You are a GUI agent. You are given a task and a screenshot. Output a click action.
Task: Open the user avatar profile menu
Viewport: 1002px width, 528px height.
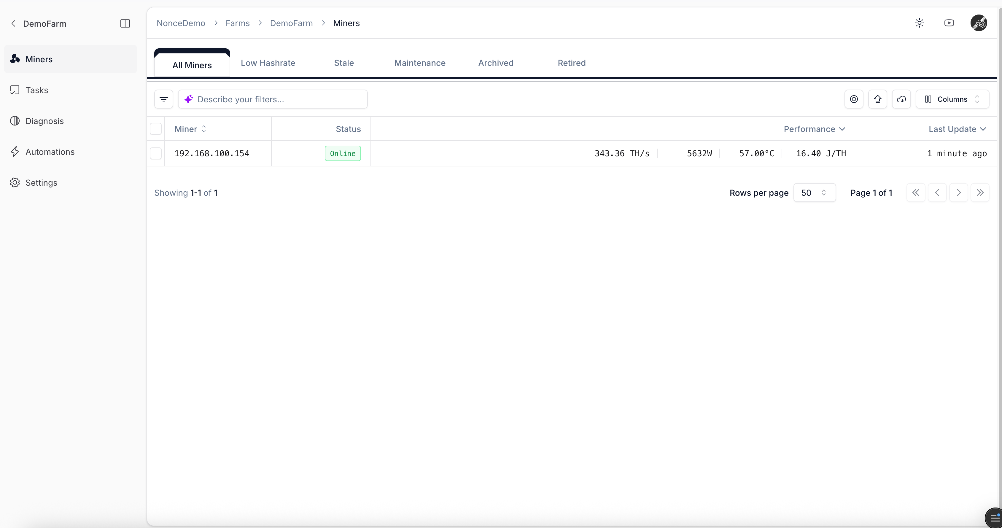coord(978,23)
